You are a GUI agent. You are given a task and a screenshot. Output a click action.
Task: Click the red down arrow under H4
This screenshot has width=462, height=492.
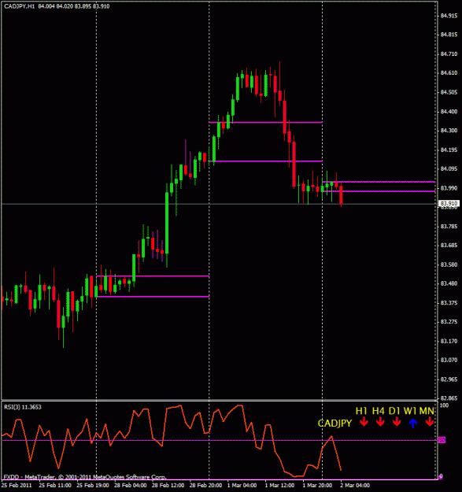tap(380, 421)
